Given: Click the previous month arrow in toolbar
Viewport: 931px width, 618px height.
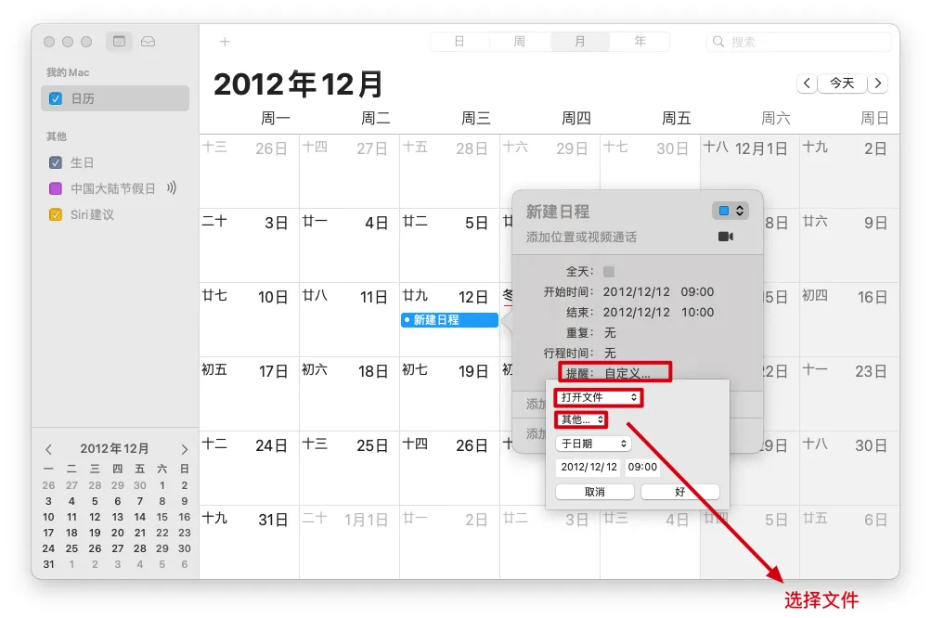Looking at the screenshot, I should (x=807, y=84).
